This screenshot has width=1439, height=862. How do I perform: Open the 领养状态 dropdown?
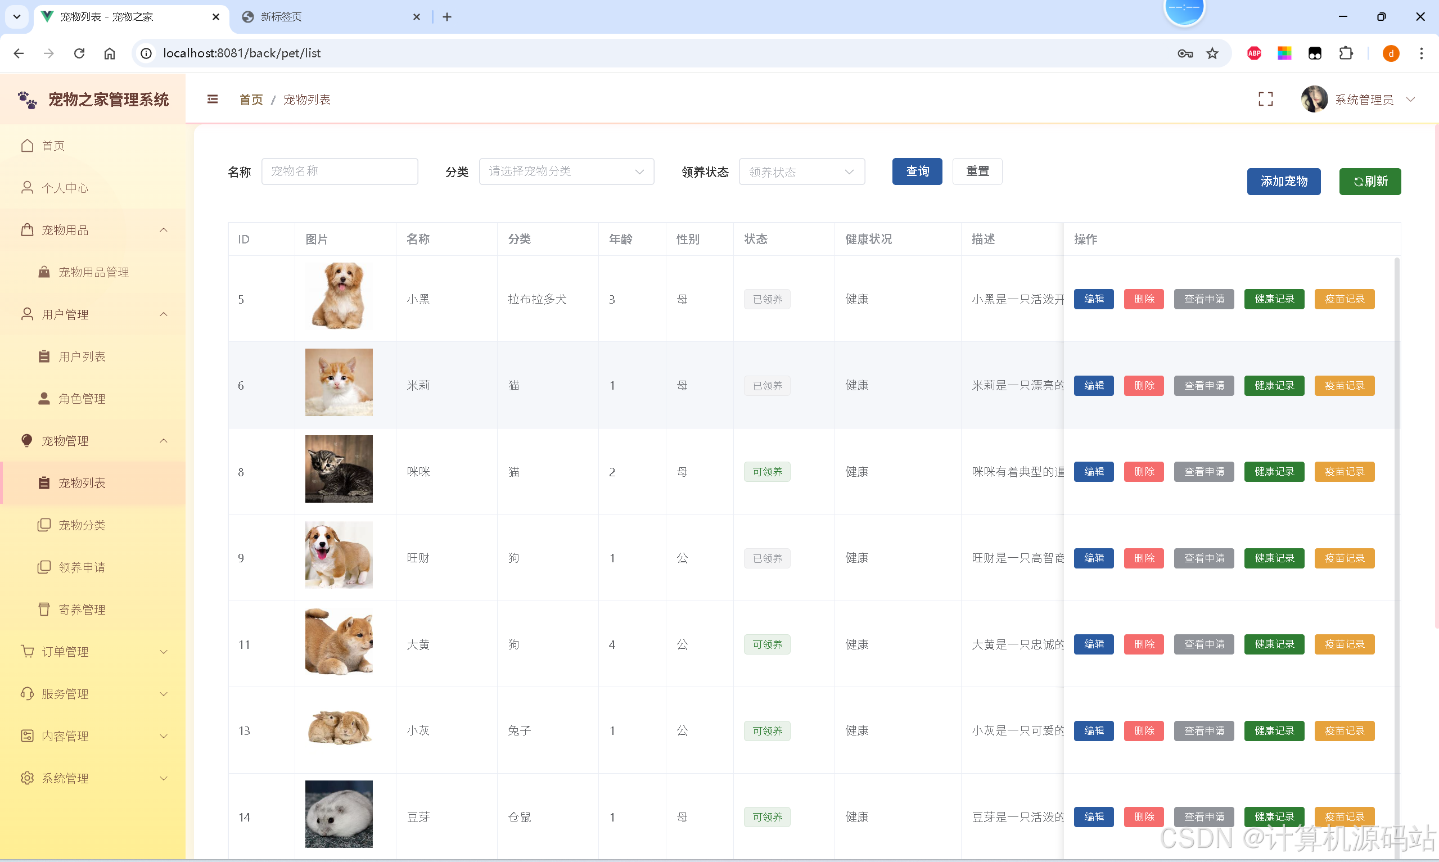[801, 172]
